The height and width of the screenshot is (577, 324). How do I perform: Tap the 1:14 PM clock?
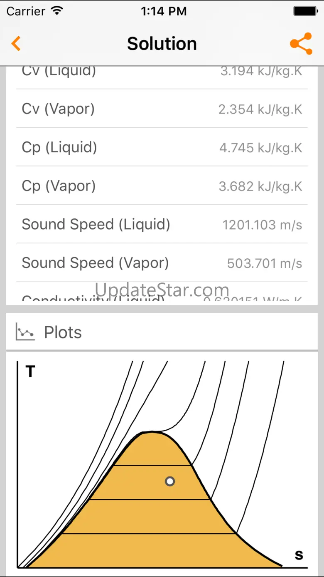(163, 11)
